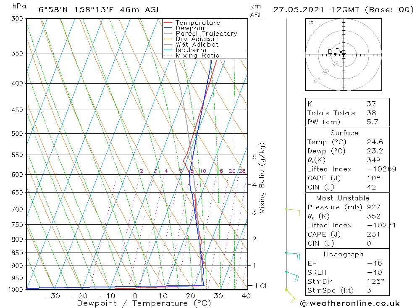The height and width of the screenshot is (308, 420).
Task: Click the StmDir value 125°
Action: click(x=376, y=282)
